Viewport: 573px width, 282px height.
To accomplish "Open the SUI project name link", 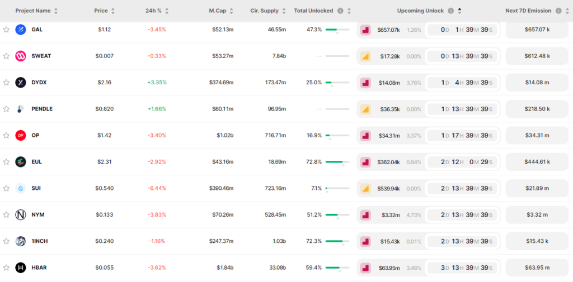I will 36,188.
